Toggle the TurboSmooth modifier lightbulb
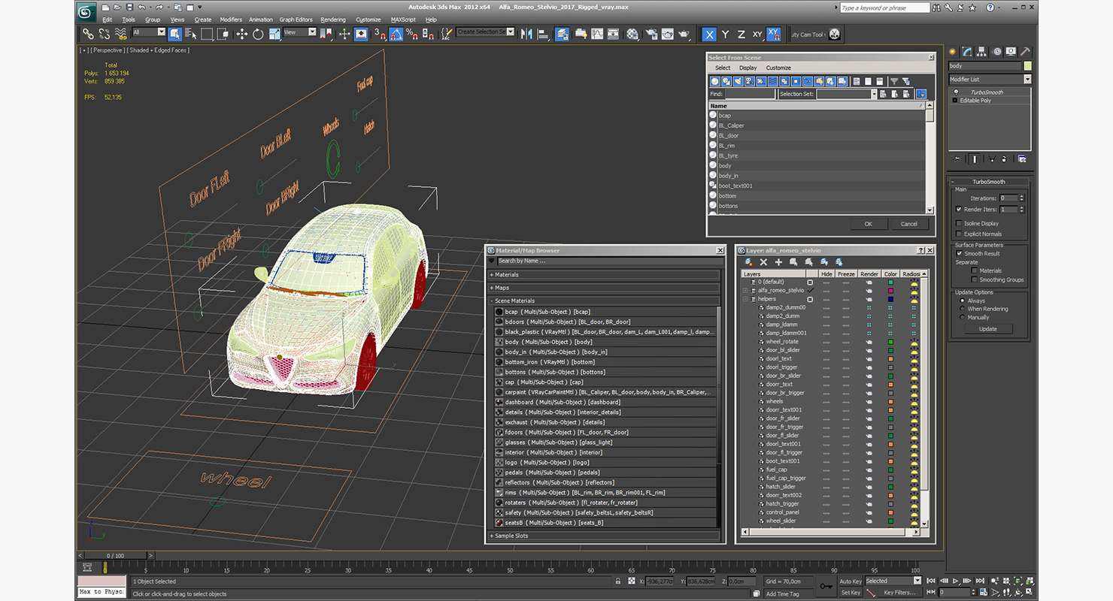Viewport: 1113px width, 601px height. (956, 92)
